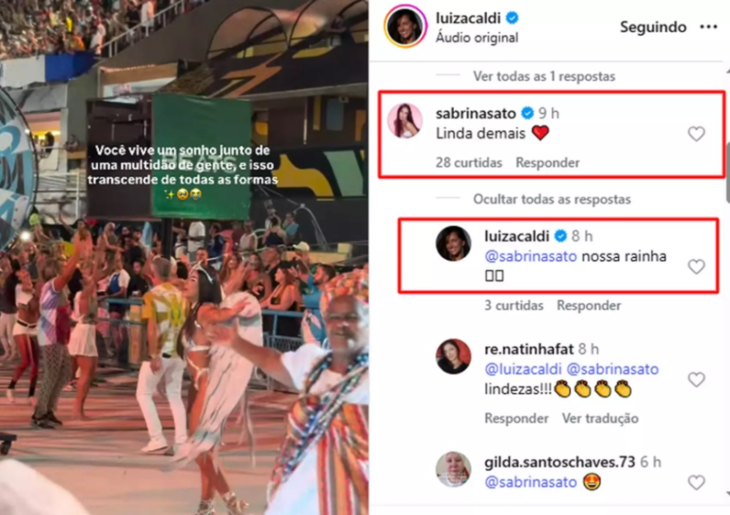Click the comments panel scrollbar

coord(728,172)
